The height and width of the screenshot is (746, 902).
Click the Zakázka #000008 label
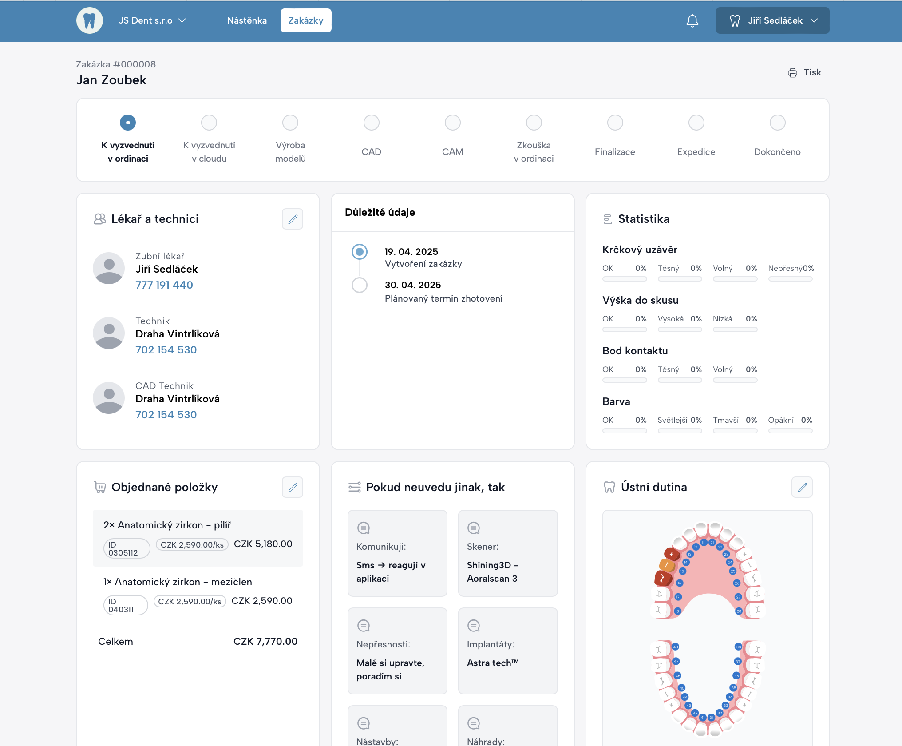click(x=116, y=64)
